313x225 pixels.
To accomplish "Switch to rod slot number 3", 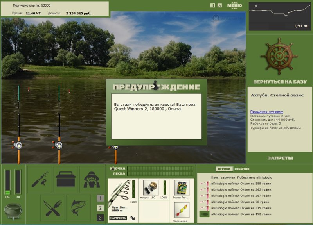I will 100,218.
